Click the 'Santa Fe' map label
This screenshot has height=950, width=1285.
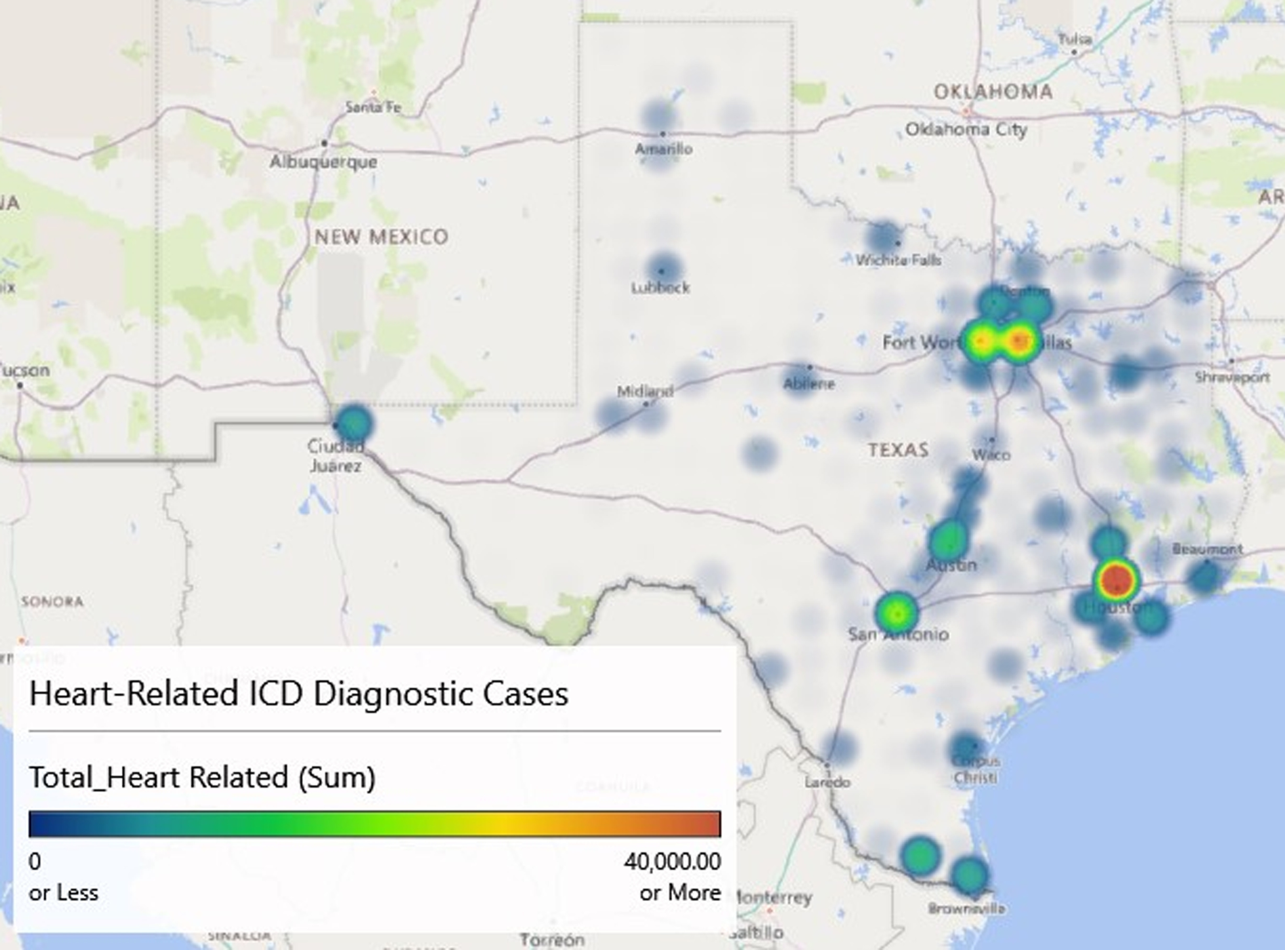tap(373, 107)
